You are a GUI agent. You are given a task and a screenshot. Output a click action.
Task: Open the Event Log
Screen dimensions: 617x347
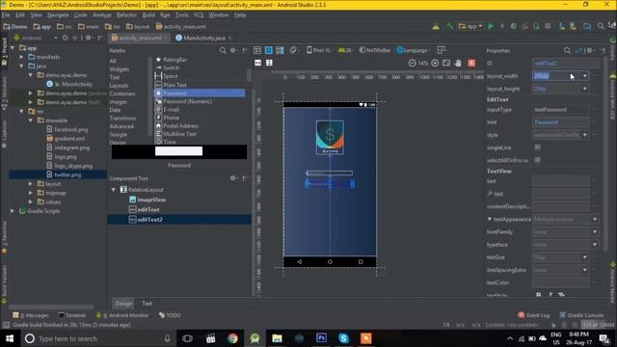pos(534,315)
